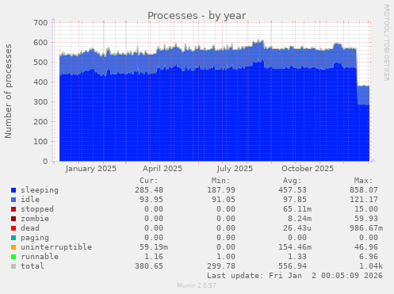394x294 pixels.
Task: Select the 'sleeping' legend label
Action: (40, 190)
